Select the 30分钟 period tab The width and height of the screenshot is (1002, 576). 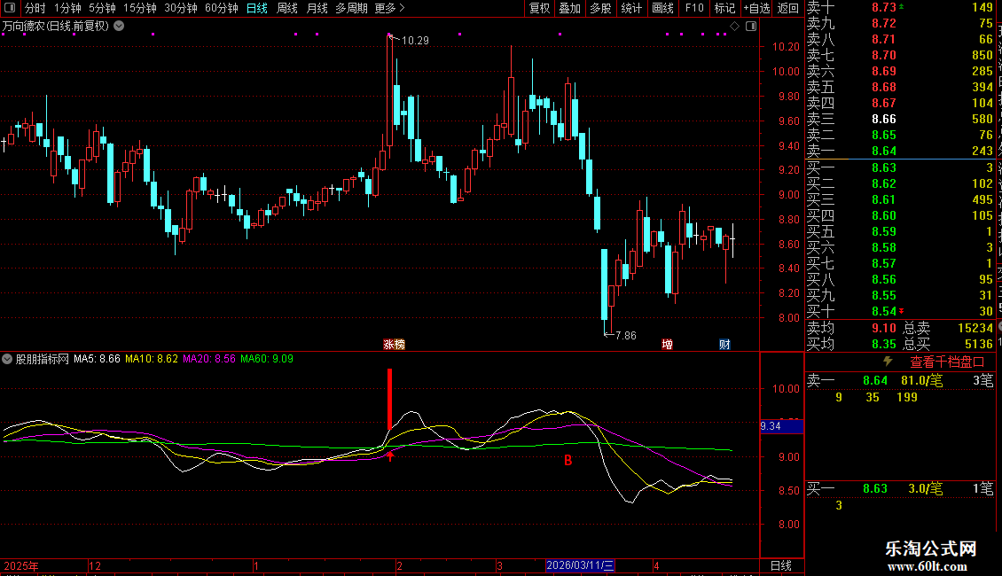181,8
